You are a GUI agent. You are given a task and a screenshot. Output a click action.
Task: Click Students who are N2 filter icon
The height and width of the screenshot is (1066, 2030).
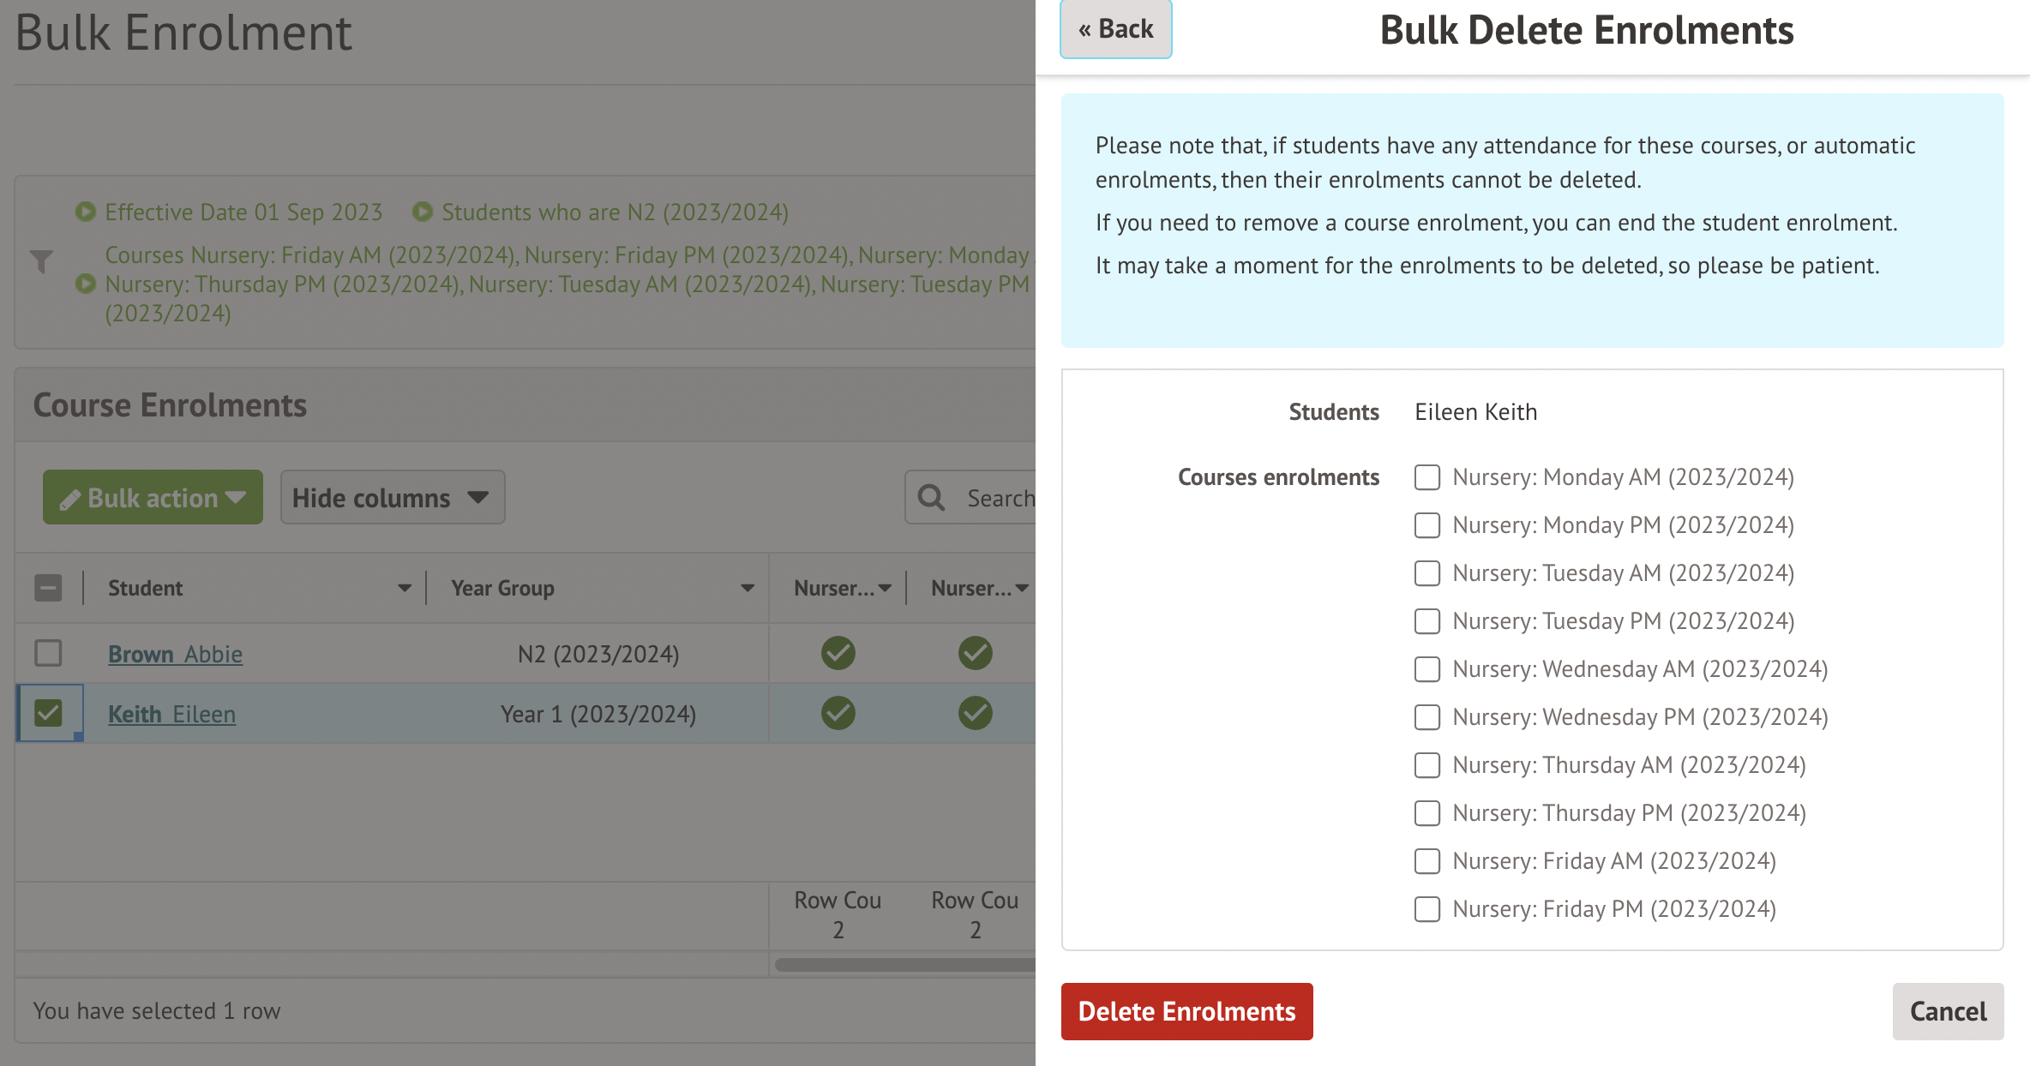(422, 212)
